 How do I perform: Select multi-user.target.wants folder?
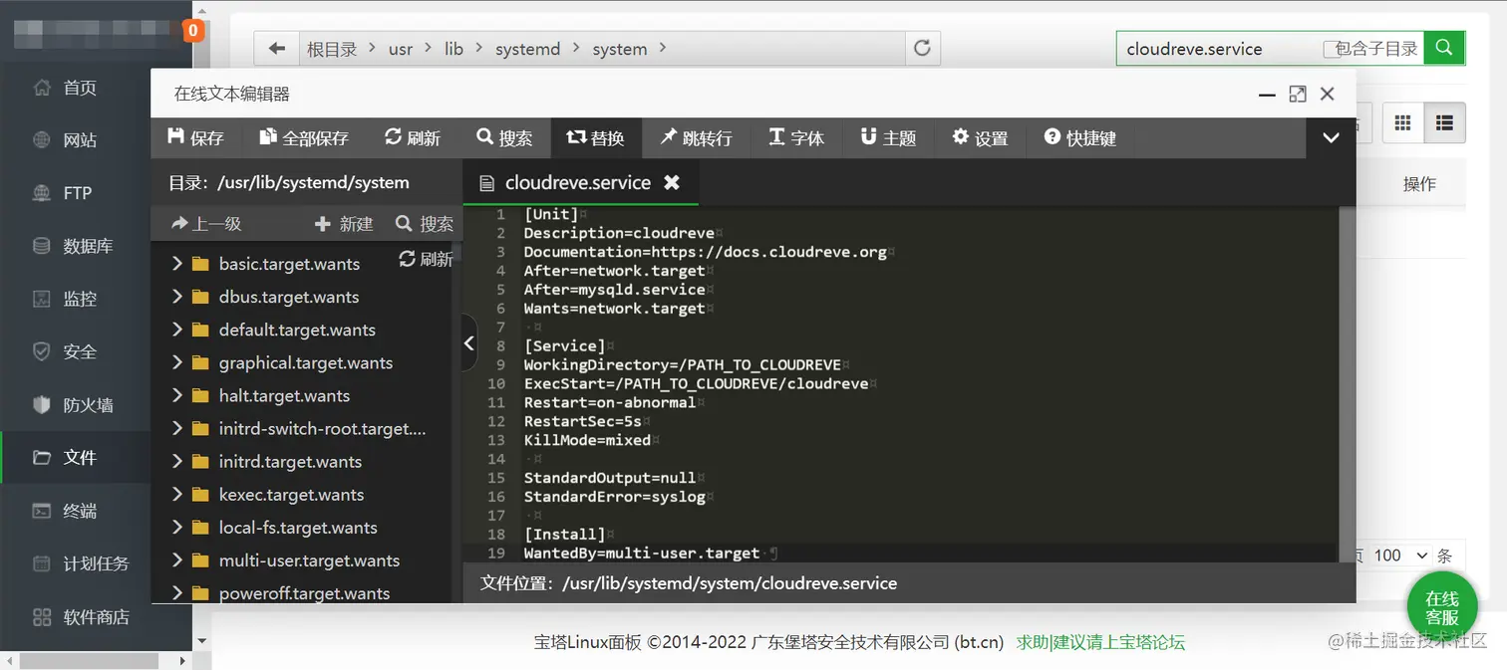[x=309, y=560]
